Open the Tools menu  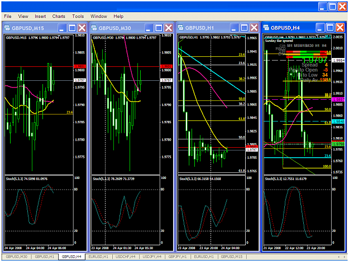click(x=78, y=16)
